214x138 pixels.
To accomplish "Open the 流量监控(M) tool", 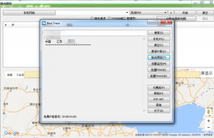I will tap(159, 63).
